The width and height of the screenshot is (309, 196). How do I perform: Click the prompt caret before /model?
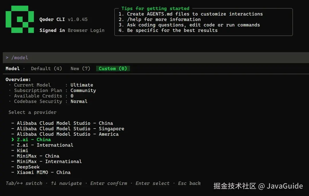(7, 58)
